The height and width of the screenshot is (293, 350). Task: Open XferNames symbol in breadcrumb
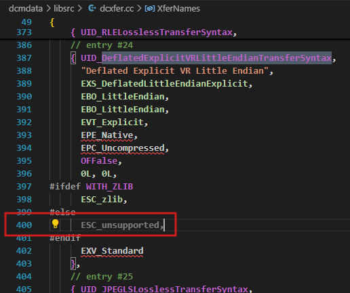click(x=178, y=9)
